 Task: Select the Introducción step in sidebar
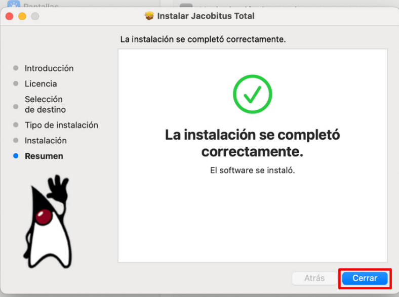click(49, 68)
